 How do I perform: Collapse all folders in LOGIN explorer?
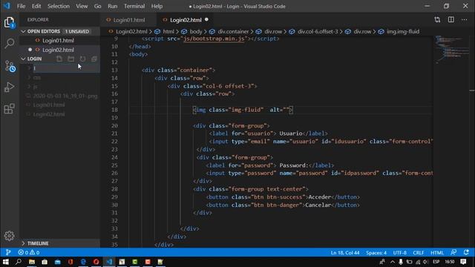pyautogui.click(x=94, y=59)
